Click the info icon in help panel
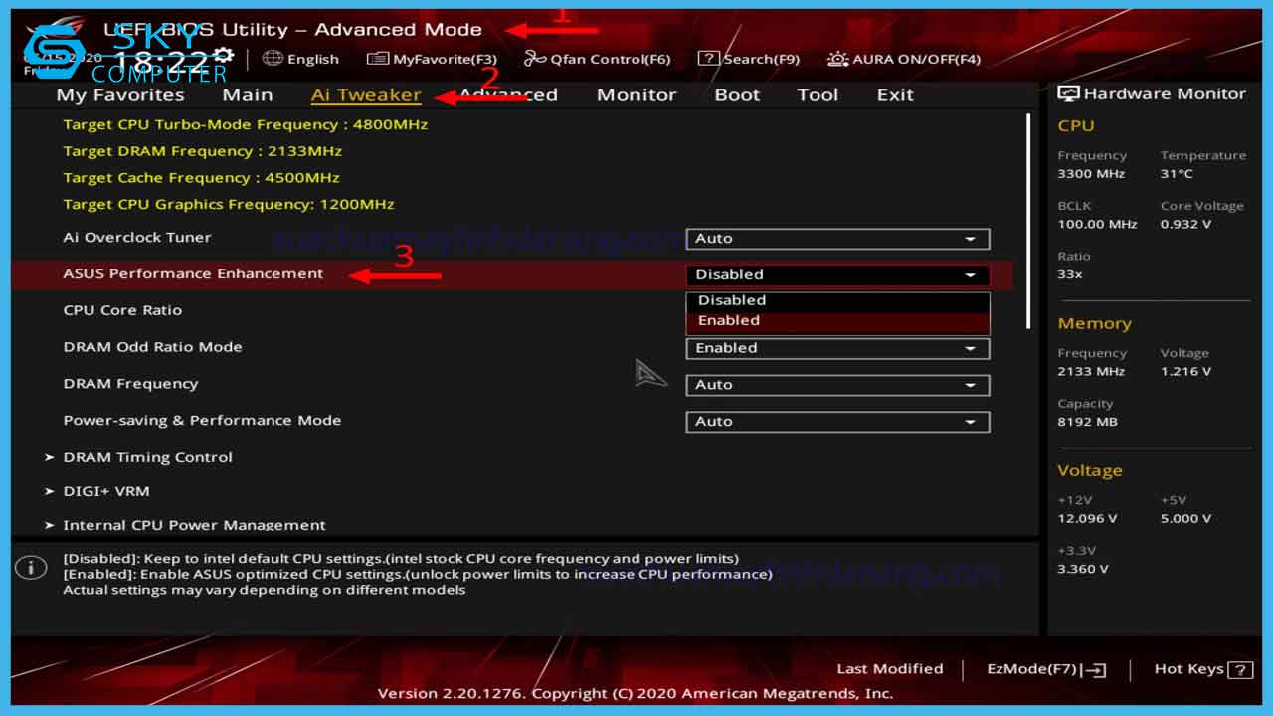Screen dimensions: 1273x716 point(31,568)
